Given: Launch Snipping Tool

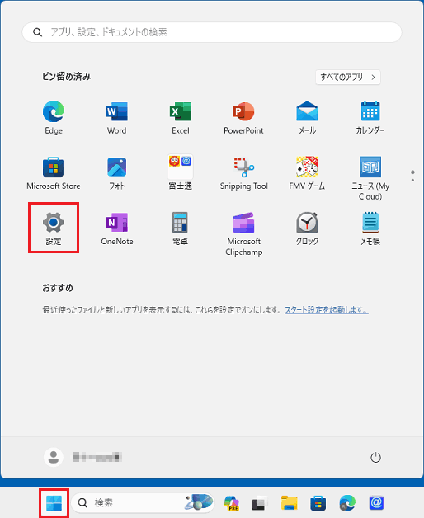Looking at the screenshot, I should pyautogui.click(x=243, y=173).
